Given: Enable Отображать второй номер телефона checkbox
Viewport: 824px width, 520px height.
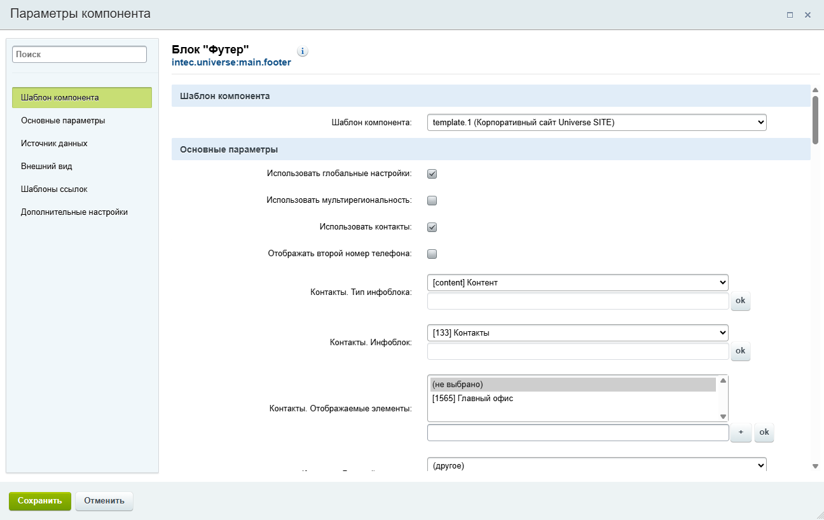Looking at the screenshot, I should [432, 254].
